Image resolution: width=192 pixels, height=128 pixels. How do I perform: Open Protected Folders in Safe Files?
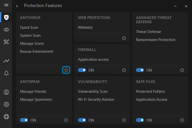tap(150, 91)
